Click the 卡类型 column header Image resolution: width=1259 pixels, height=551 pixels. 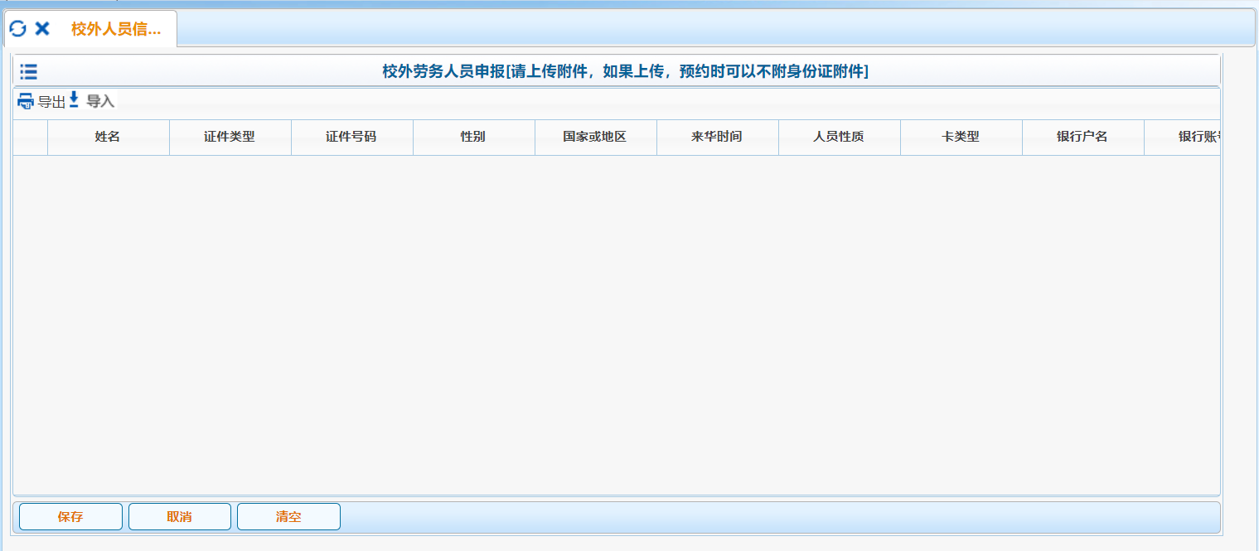click(x=961, y=137)
